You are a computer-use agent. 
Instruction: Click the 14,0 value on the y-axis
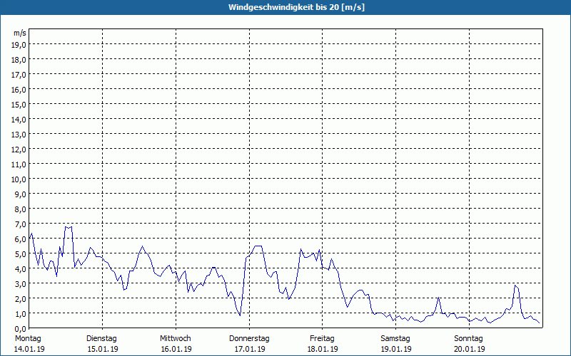coord(19,119)
